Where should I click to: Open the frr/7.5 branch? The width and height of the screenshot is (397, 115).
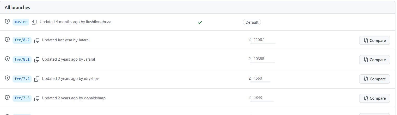click(22, 98)
